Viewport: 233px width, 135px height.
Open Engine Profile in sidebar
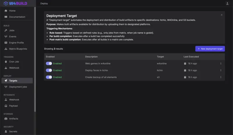coord(17,43)
